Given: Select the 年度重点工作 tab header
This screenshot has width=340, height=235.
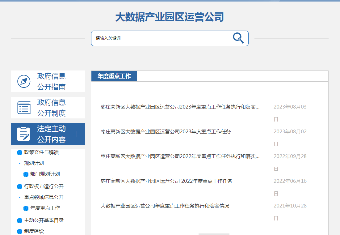Looking at the screenshot, I should point(114,76).
